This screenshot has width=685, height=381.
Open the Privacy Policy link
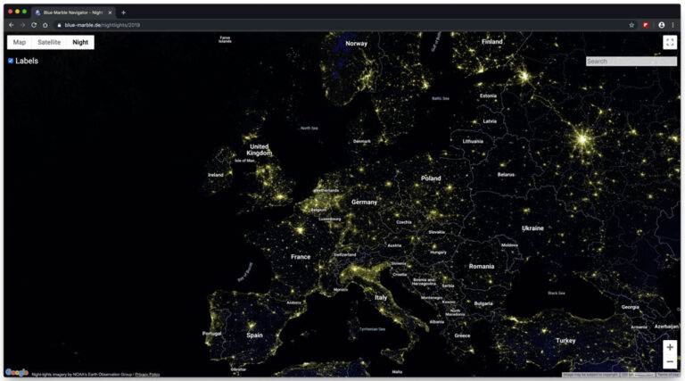pyautogui.click(x=147, y=374)
